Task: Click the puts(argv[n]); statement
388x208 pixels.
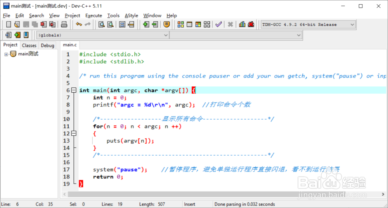Action: pos(130,141)
